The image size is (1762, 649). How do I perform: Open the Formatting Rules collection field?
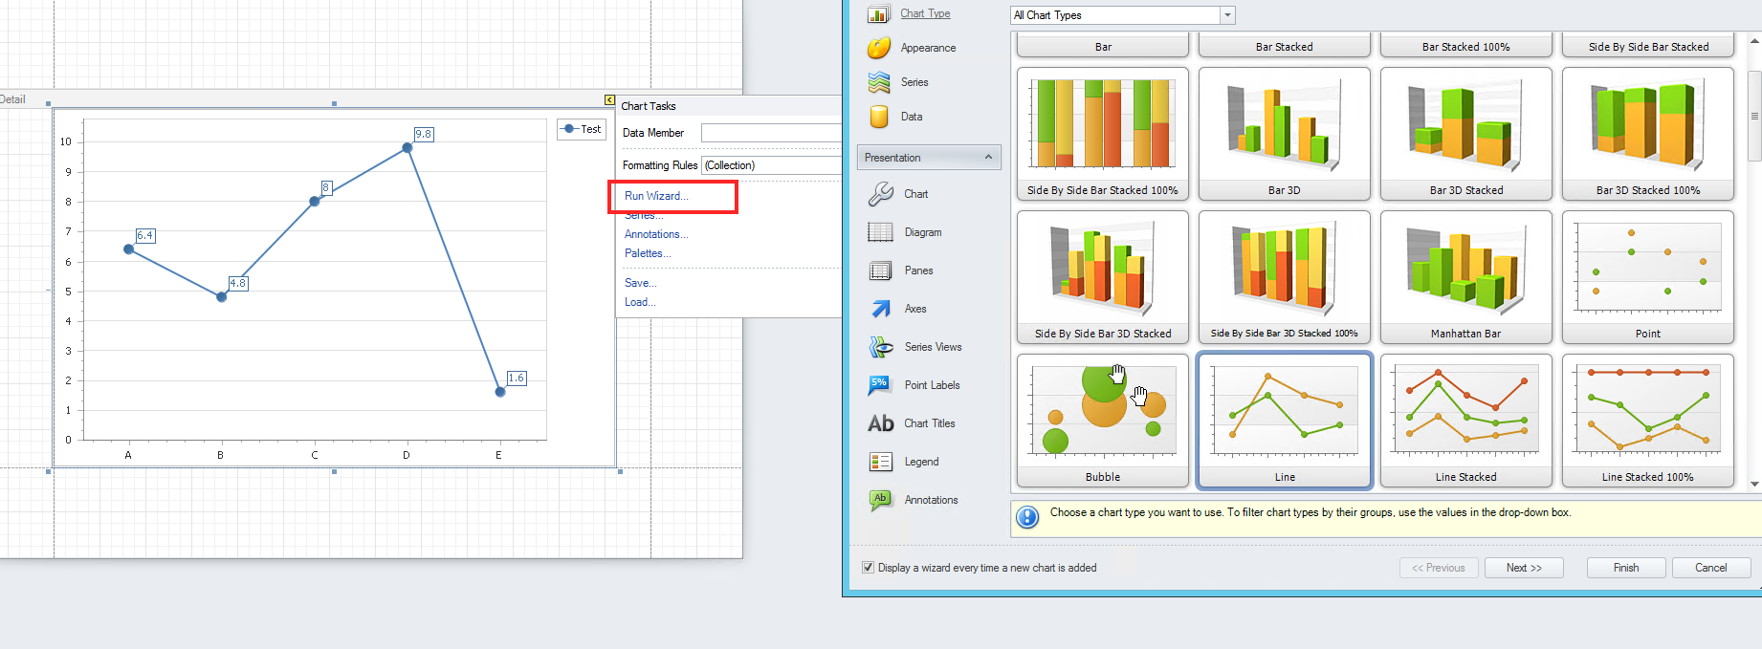coord(771,165)
